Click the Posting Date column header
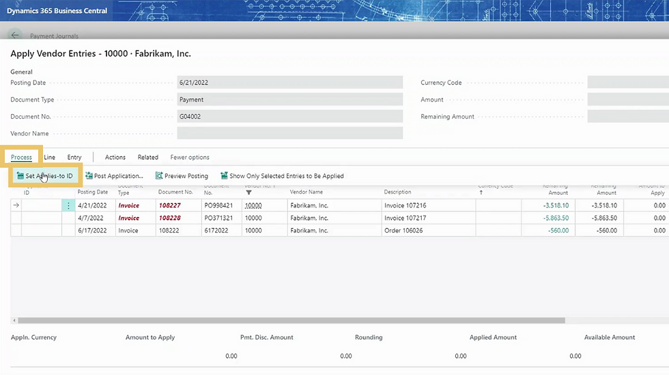Image resolution: width=669 pixels, height=376 pixels. click(93, 192)
